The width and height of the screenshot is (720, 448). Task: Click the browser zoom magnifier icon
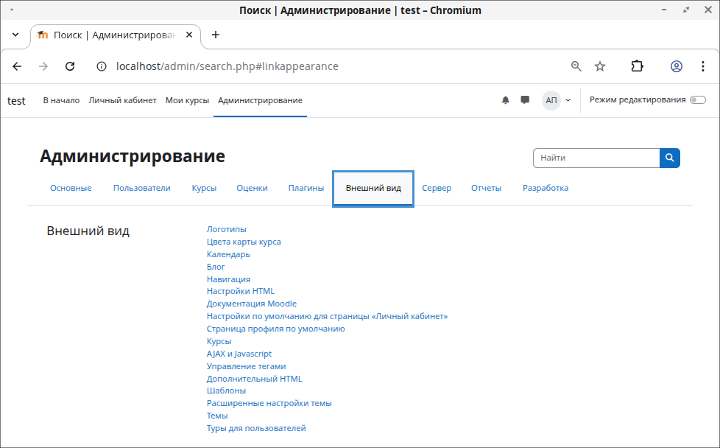pos(576,66)
